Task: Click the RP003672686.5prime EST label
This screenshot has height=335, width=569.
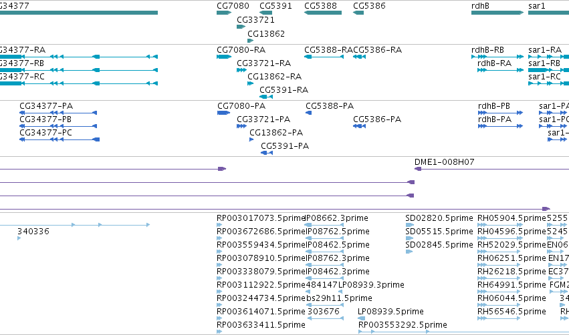Action: (261, 232)
